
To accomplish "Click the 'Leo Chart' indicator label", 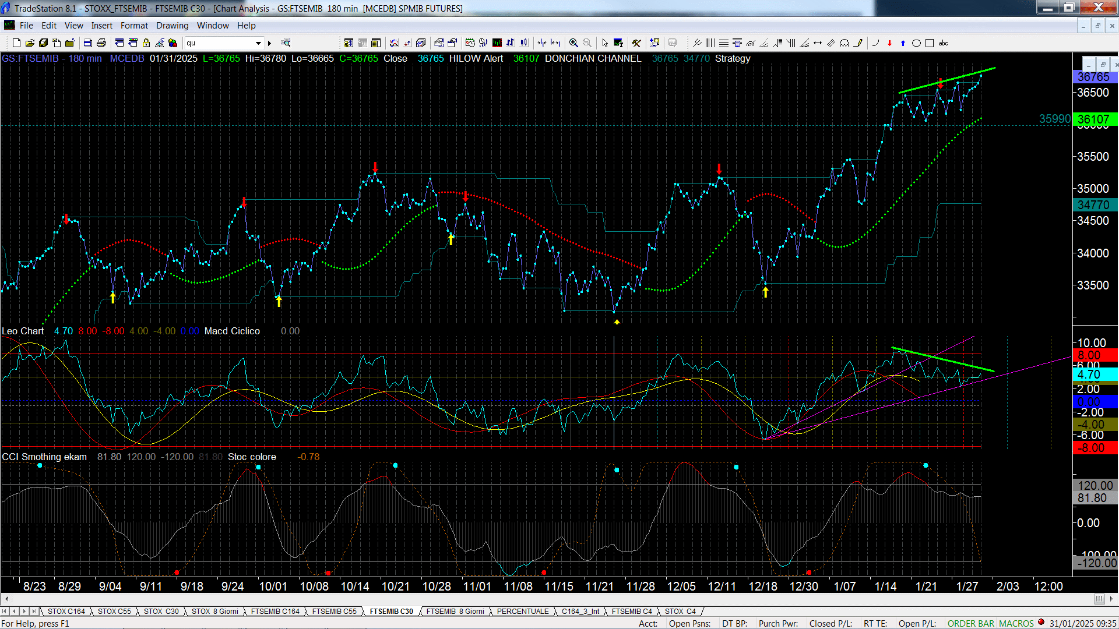I will [23, 331].
